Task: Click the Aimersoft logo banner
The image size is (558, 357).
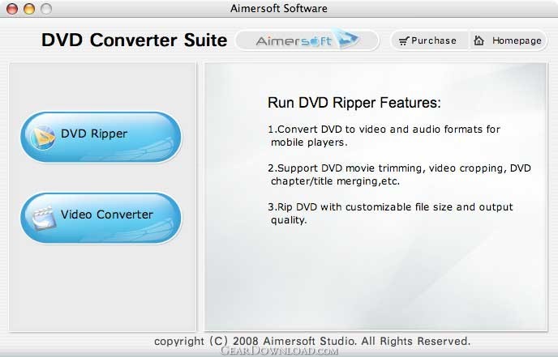Action: (307, 40)
